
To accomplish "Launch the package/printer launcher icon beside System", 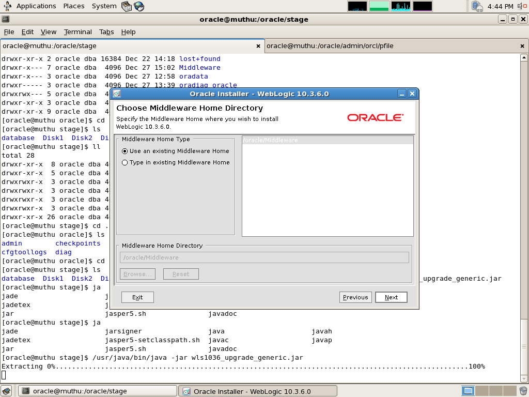I will tap(127, 6).
